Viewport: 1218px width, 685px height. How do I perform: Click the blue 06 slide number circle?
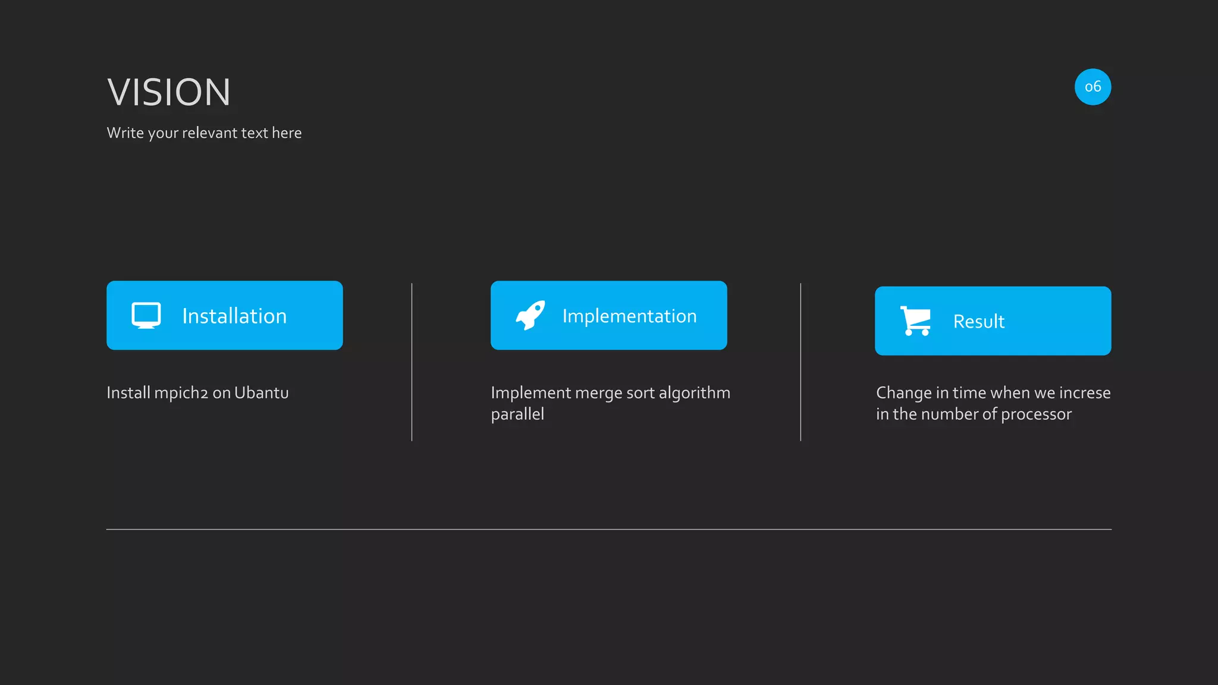click(x=1093, y=87)
